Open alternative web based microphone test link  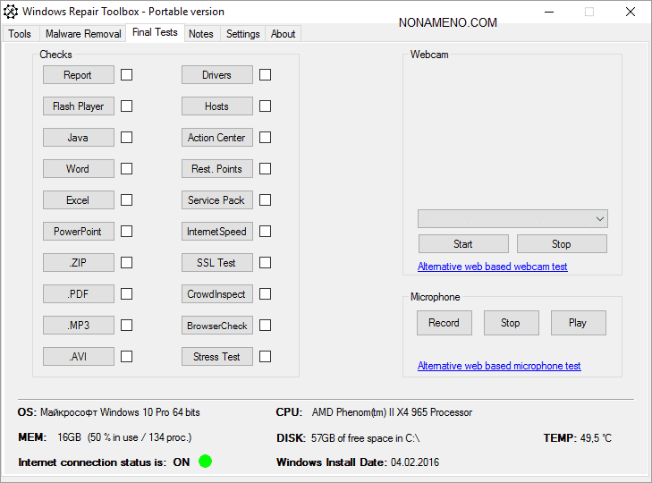499,366
